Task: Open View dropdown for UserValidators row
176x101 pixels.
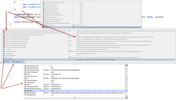Action: [x=79, y=25]
